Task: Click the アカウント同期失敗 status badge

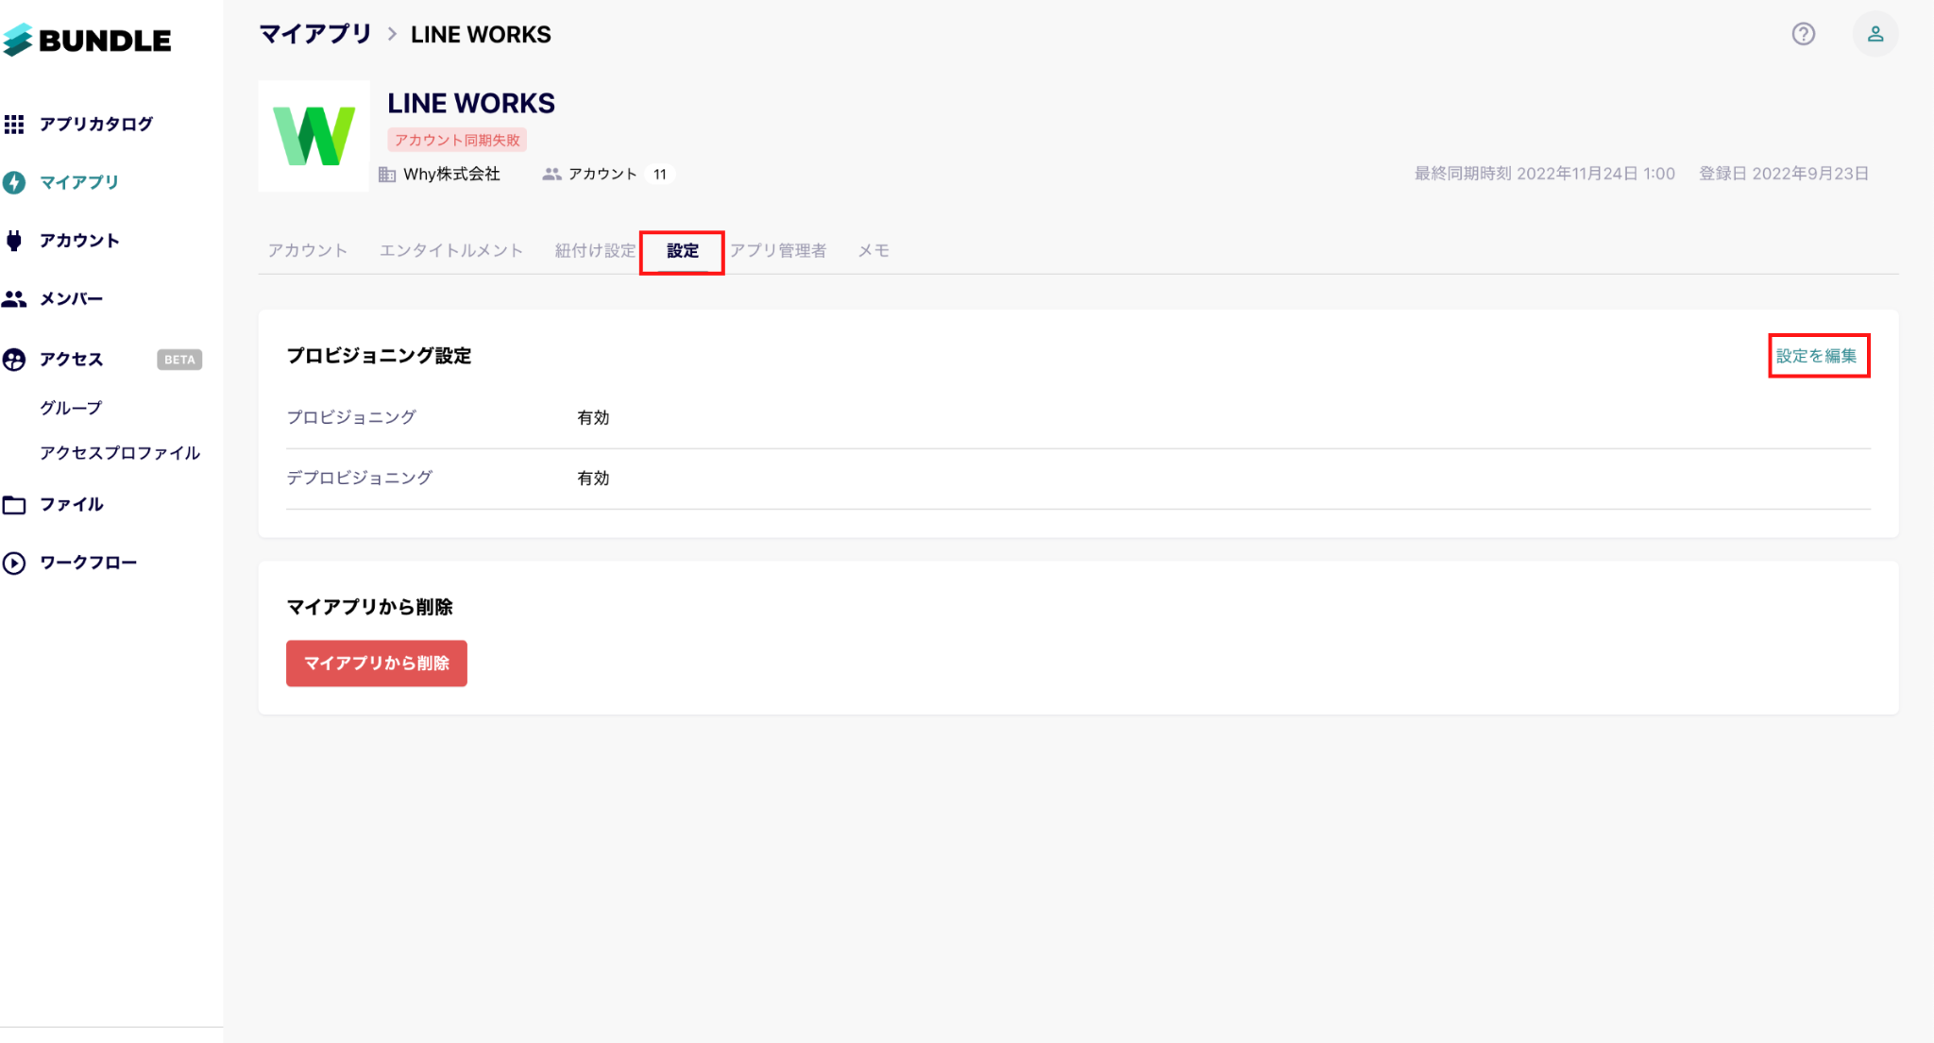Action: [x=457, y=140]
